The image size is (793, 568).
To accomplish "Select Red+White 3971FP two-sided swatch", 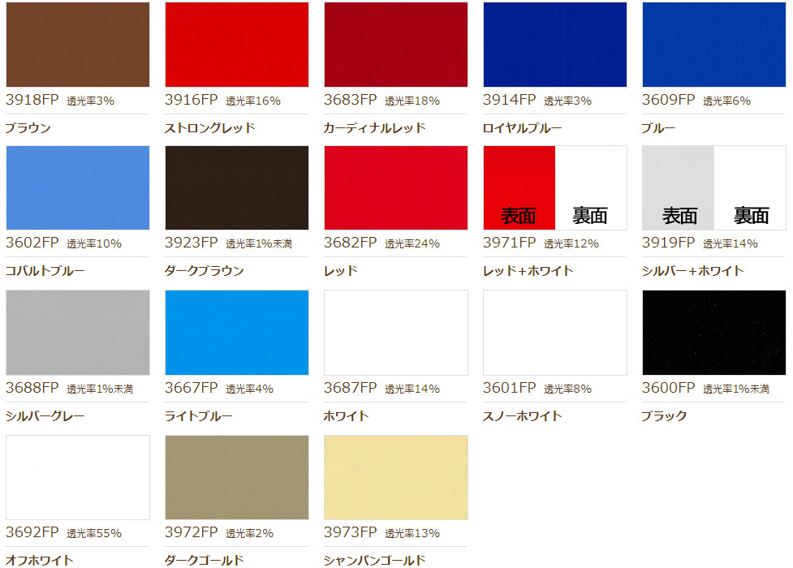I will click(555, 187).
